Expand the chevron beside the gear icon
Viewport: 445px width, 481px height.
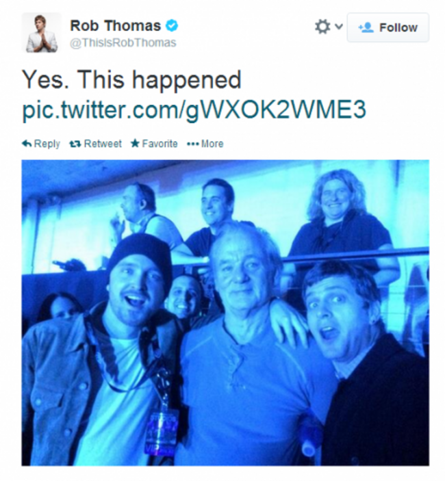(x=338, y=27)
